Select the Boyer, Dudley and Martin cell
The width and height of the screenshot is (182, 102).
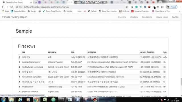(58, 77)
